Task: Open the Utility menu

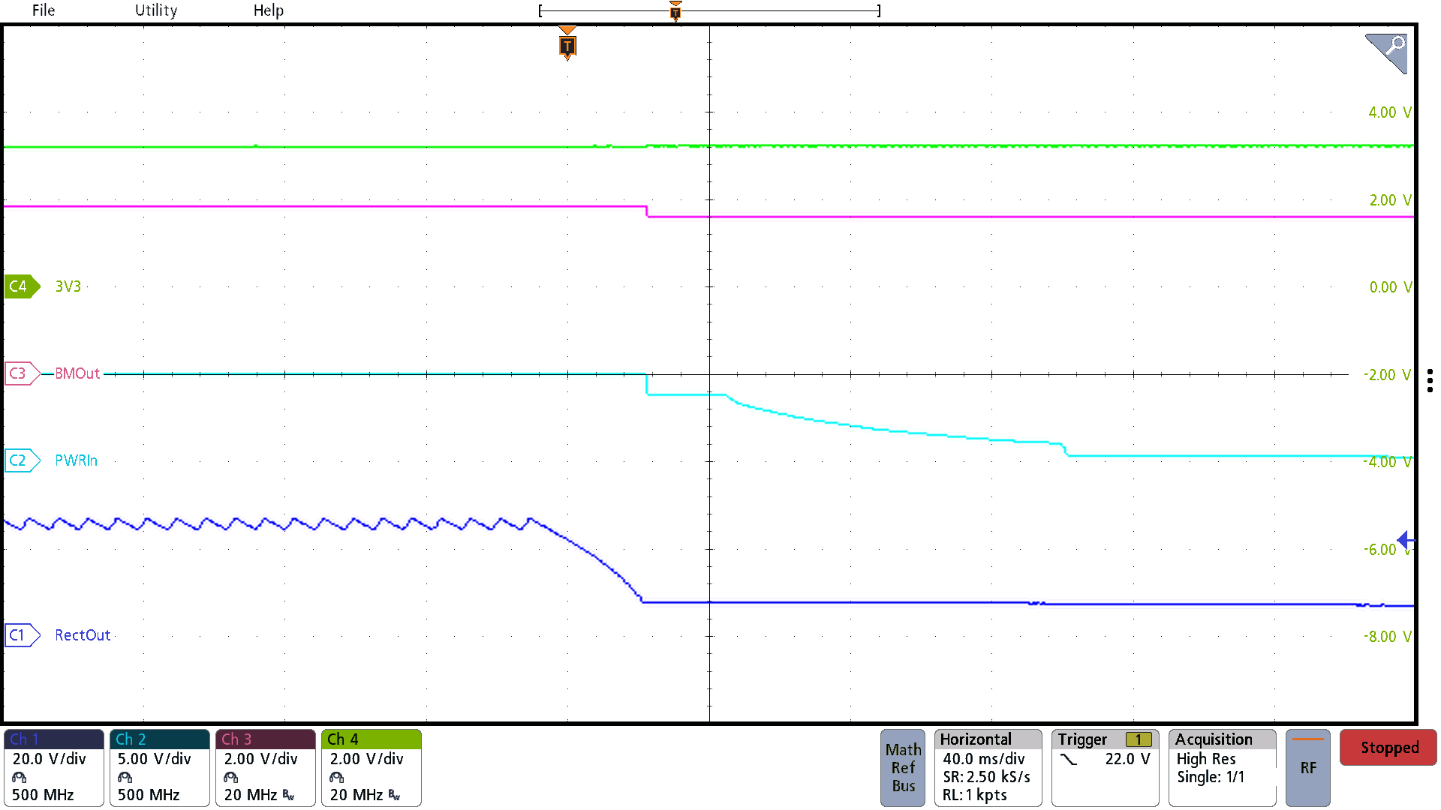Action: click(155, 10)
